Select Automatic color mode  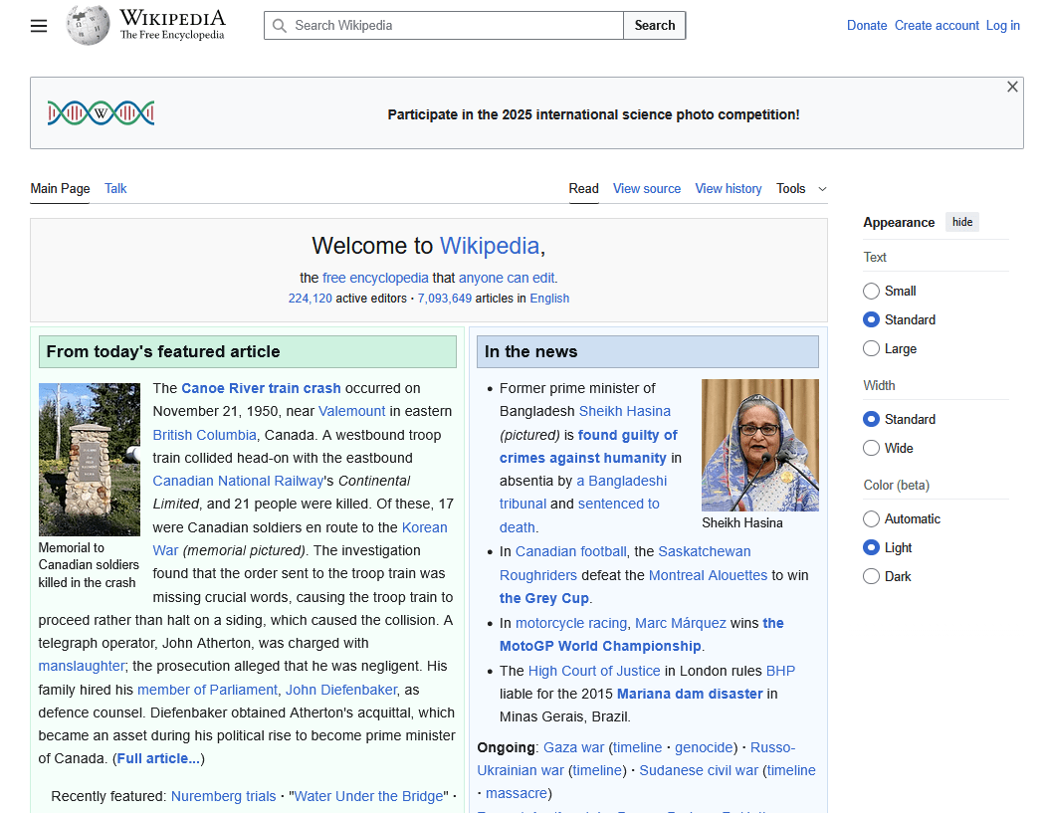871,518
